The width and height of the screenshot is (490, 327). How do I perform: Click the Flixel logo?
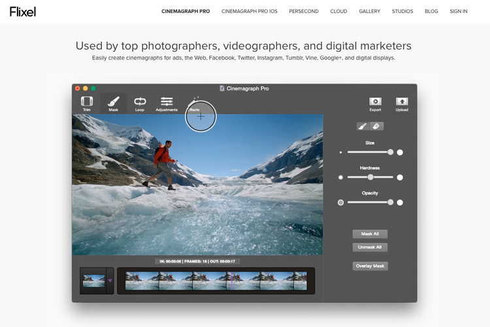pos(23,12)
